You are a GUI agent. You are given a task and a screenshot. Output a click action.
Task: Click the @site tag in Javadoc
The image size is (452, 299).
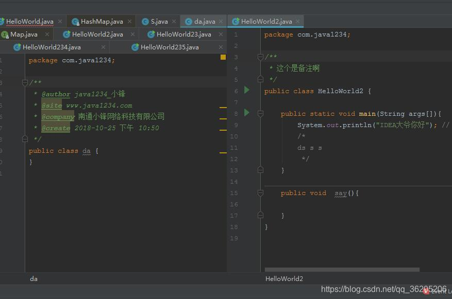pos(52,105)
